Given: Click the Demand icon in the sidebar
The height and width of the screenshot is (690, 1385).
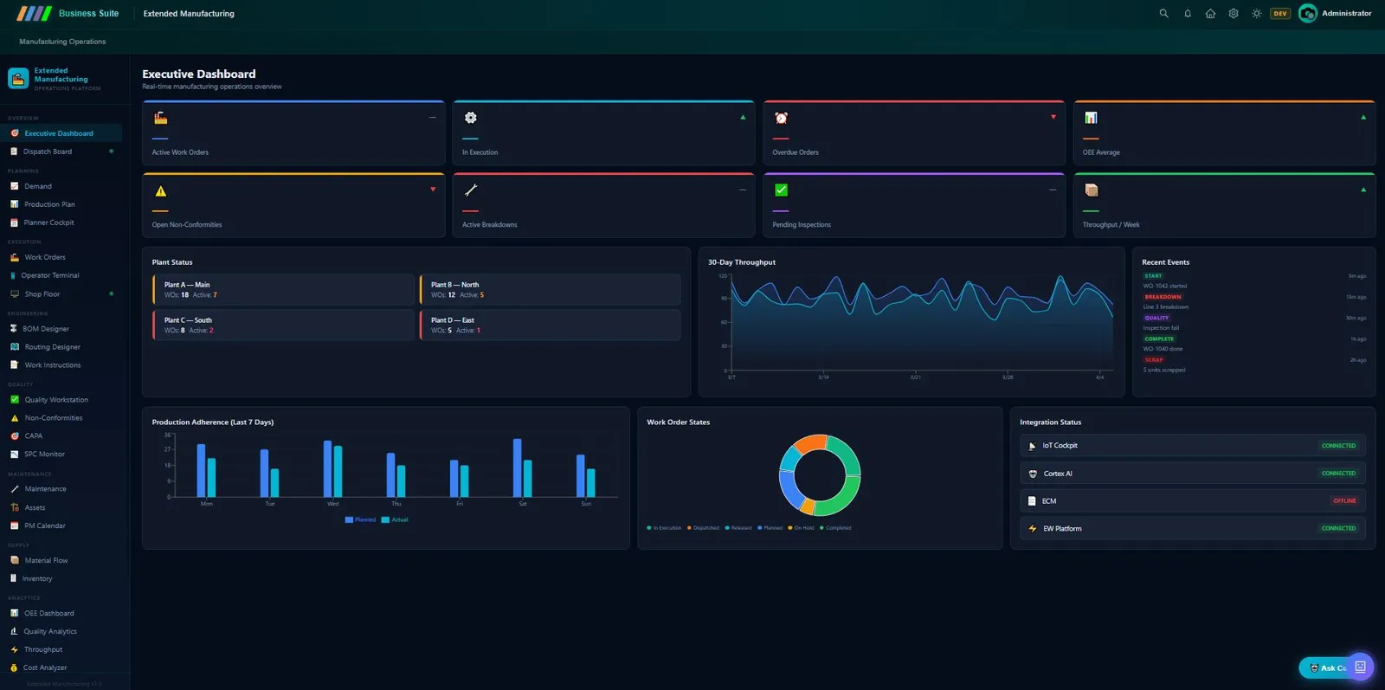Looking at the screenshot, I should [x=14, y=186].
